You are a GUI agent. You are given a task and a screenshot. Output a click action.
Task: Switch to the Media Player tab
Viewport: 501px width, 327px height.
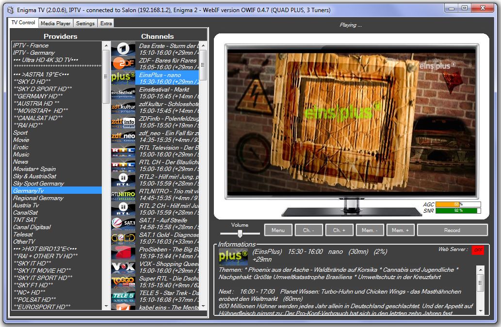coord(55,23)
